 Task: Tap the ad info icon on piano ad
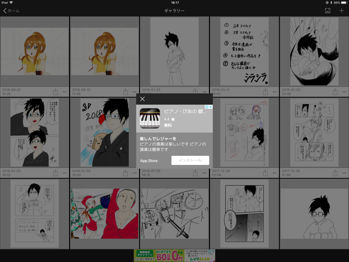pyautogui.click(x=207, y=107)
